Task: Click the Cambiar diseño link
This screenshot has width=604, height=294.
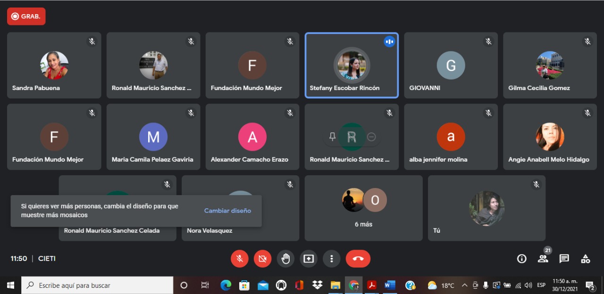Action: coord(227,211)
